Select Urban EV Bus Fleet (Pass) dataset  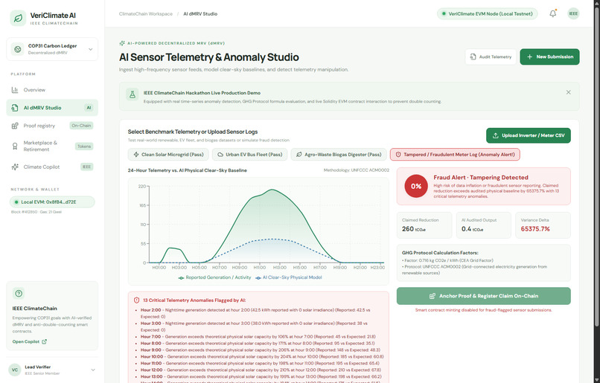pyautogui.click(x=250, y=155)
